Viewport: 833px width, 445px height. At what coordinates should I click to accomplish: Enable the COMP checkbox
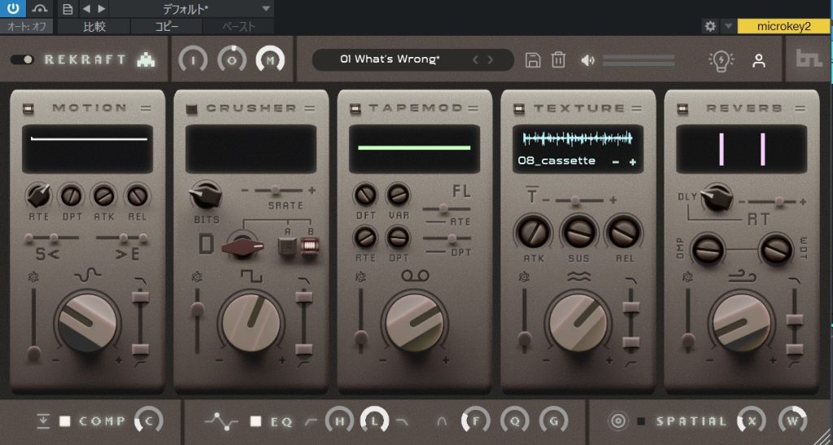tap(66, 421)
